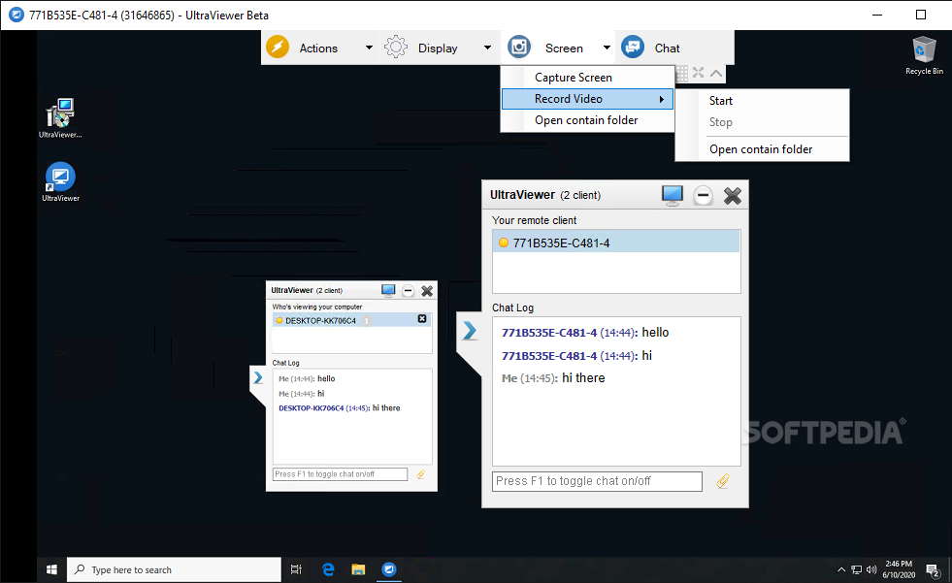
Task: Select the UltraViewer installer desktop icon
Action: (60, 118)
